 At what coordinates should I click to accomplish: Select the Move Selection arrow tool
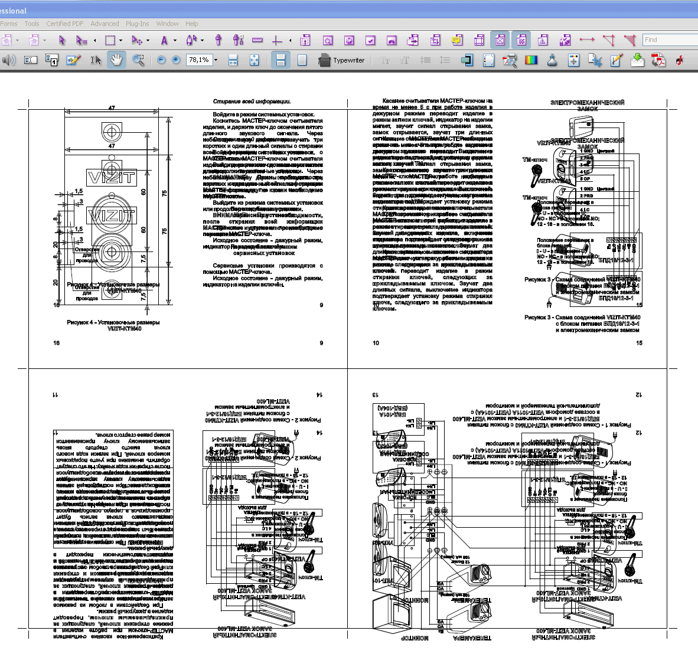(137, 41)
